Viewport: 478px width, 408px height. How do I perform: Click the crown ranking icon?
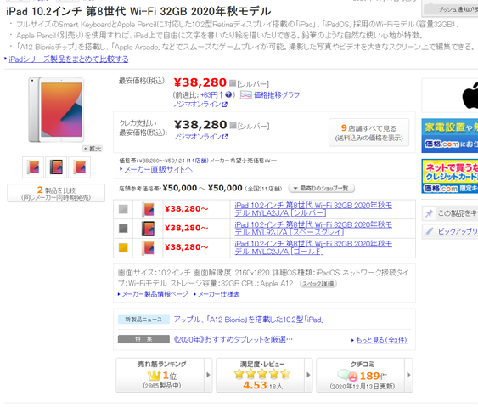click(154, 376)
